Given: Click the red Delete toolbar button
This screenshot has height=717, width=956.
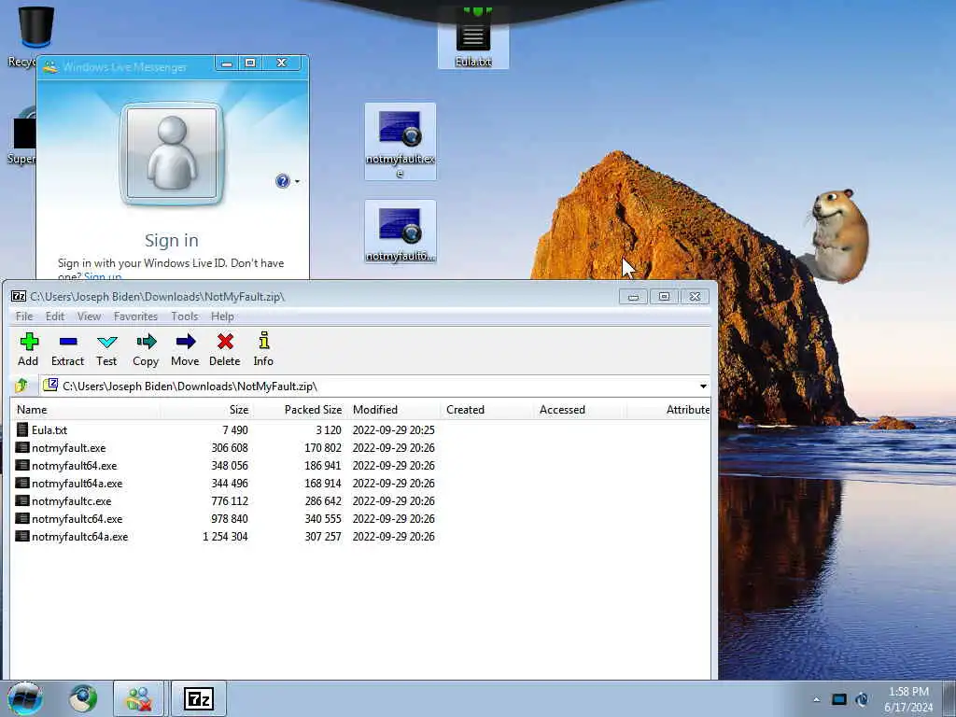Looking at the screenshot, I should pyautogui.click(x=225, y=349).
